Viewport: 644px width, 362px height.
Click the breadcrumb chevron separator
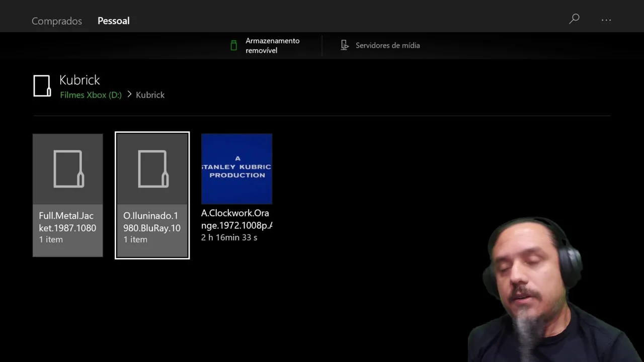129,94
